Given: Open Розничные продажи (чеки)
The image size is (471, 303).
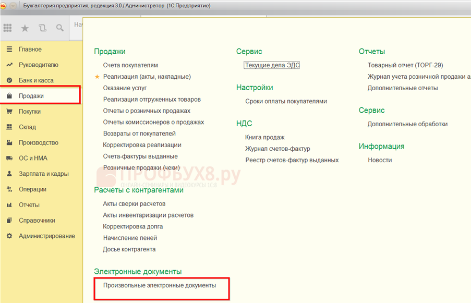Looking at the screenshot, I should coord(141,167).
